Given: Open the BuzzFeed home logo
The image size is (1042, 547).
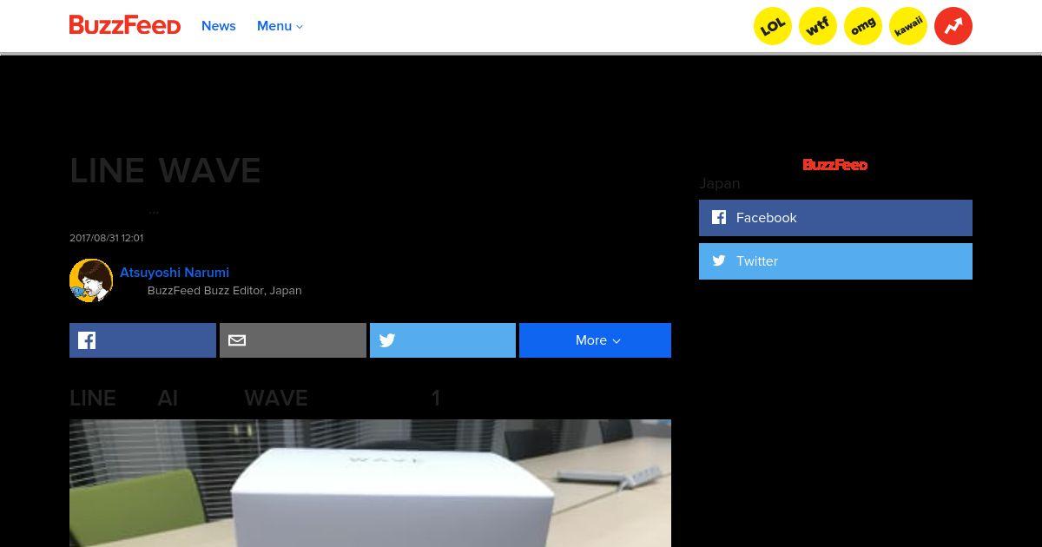Looking at the screenshot, I should pyautogui.click(x=125, y=25).
